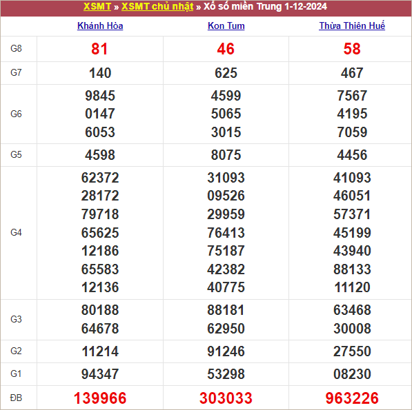Click G4 number 57371

(352, 214)
